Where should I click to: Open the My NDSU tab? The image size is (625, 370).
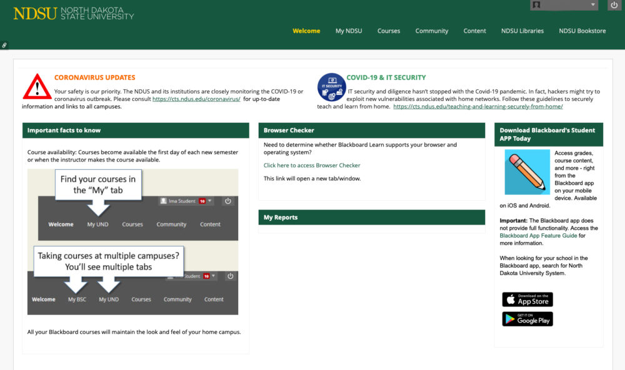point(349,31)
